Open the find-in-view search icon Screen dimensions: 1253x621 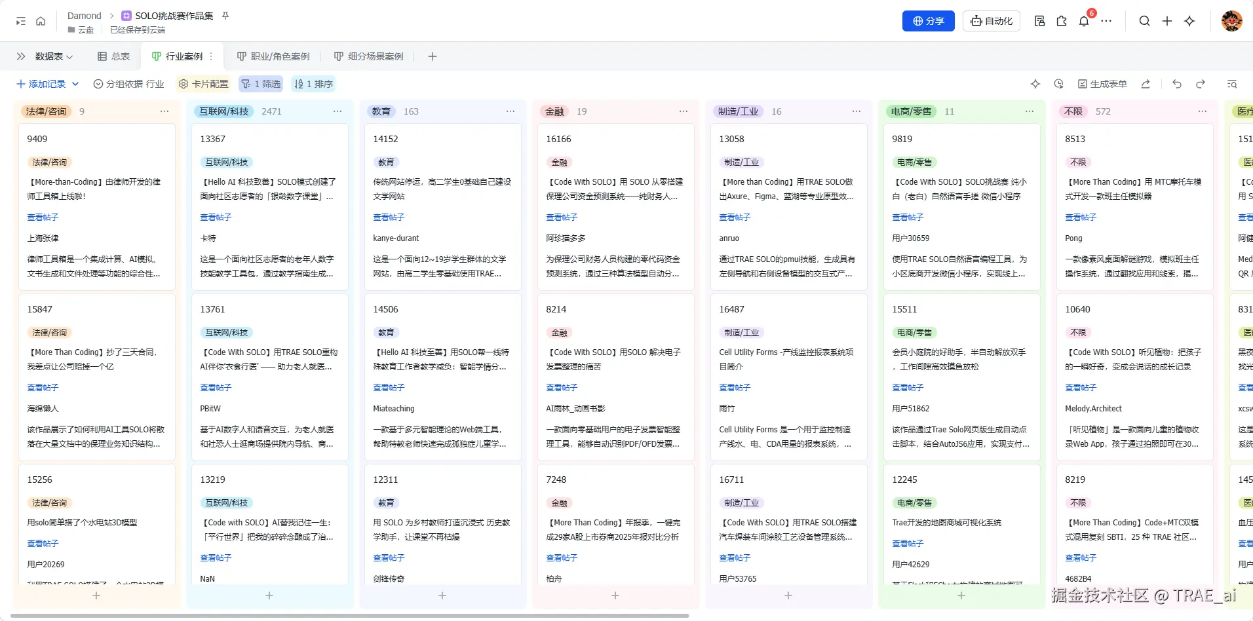click(1232, 84)
